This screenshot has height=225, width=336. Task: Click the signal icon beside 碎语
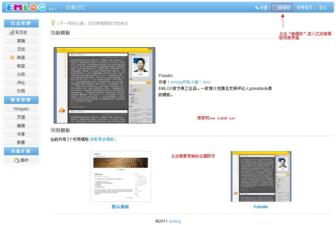point(13,57)
